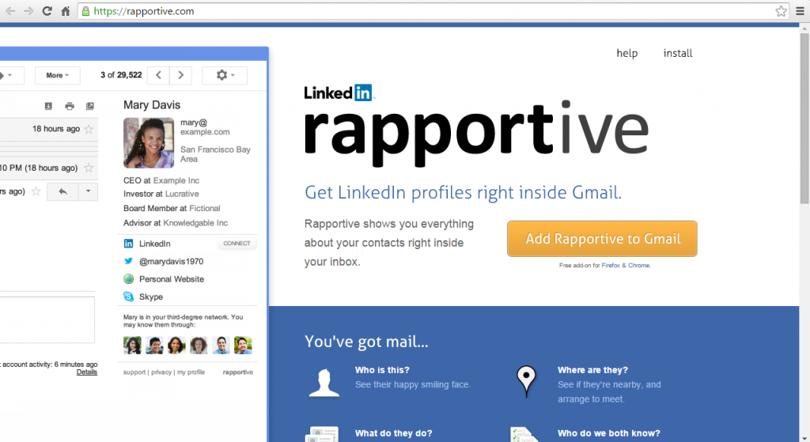Click the scrollbar up arrow
Image resolution: width=810 pixels, height=442 pixels.
pos(804,28)
